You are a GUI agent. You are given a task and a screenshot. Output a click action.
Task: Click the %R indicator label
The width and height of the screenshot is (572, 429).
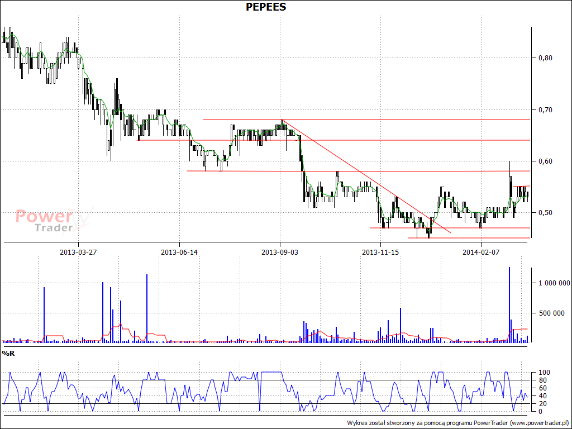coord(8,353)
